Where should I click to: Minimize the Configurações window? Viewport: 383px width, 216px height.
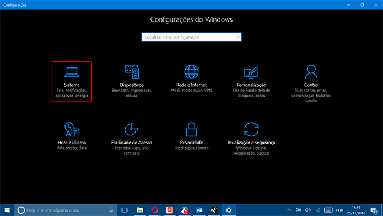click(349, 5)
